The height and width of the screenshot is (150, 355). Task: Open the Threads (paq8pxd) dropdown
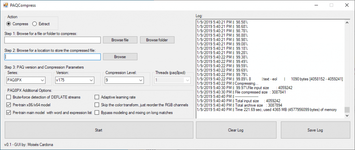(x=172, y=80)
